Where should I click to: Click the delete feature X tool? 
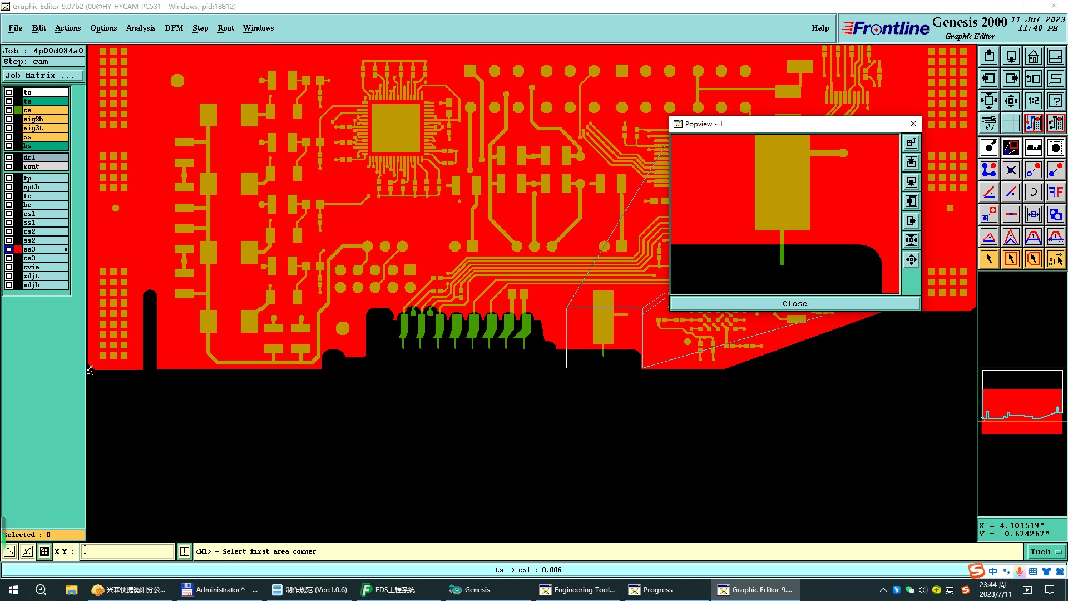pos(1011,170)
